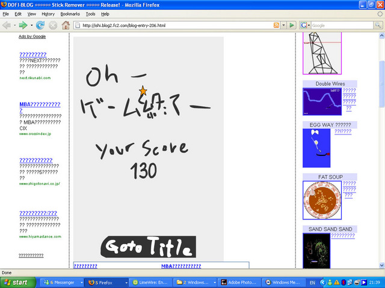
Task: Click the Home icon in the toolbar
Action: pos(66,25)
